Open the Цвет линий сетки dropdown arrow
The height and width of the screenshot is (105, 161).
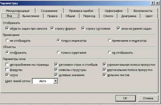click(56, 81)
